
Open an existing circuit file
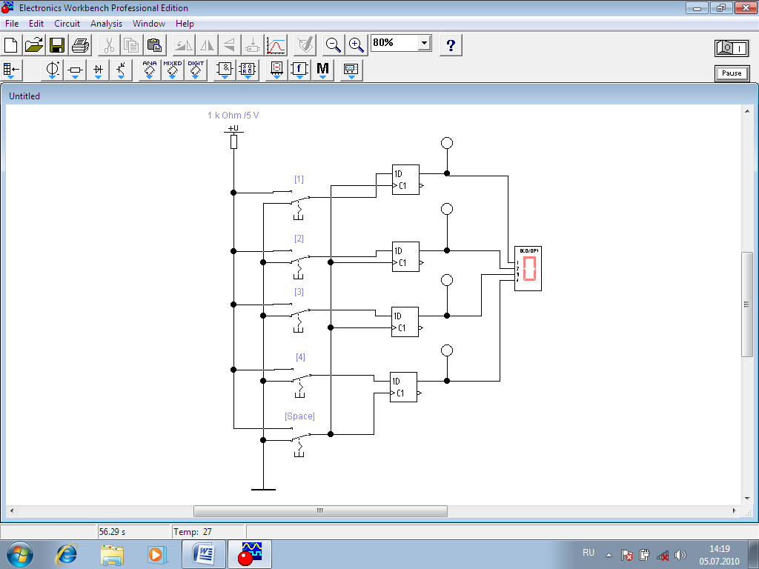pyautogui.click(x=34, y=45)
